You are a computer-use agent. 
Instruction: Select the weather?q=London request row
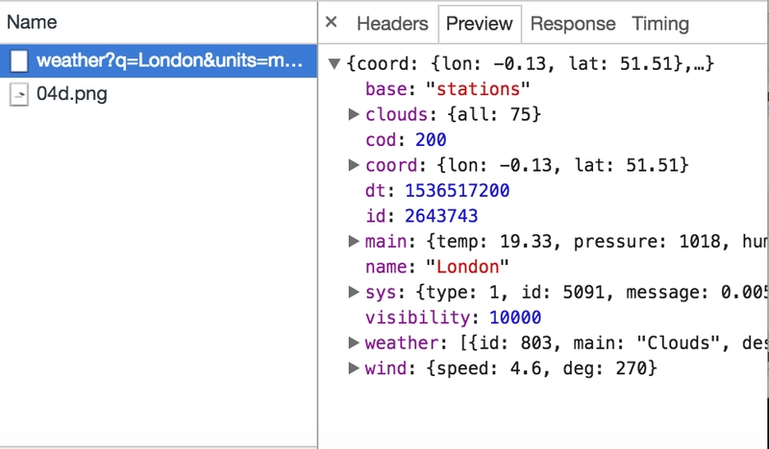pos(159,60)
